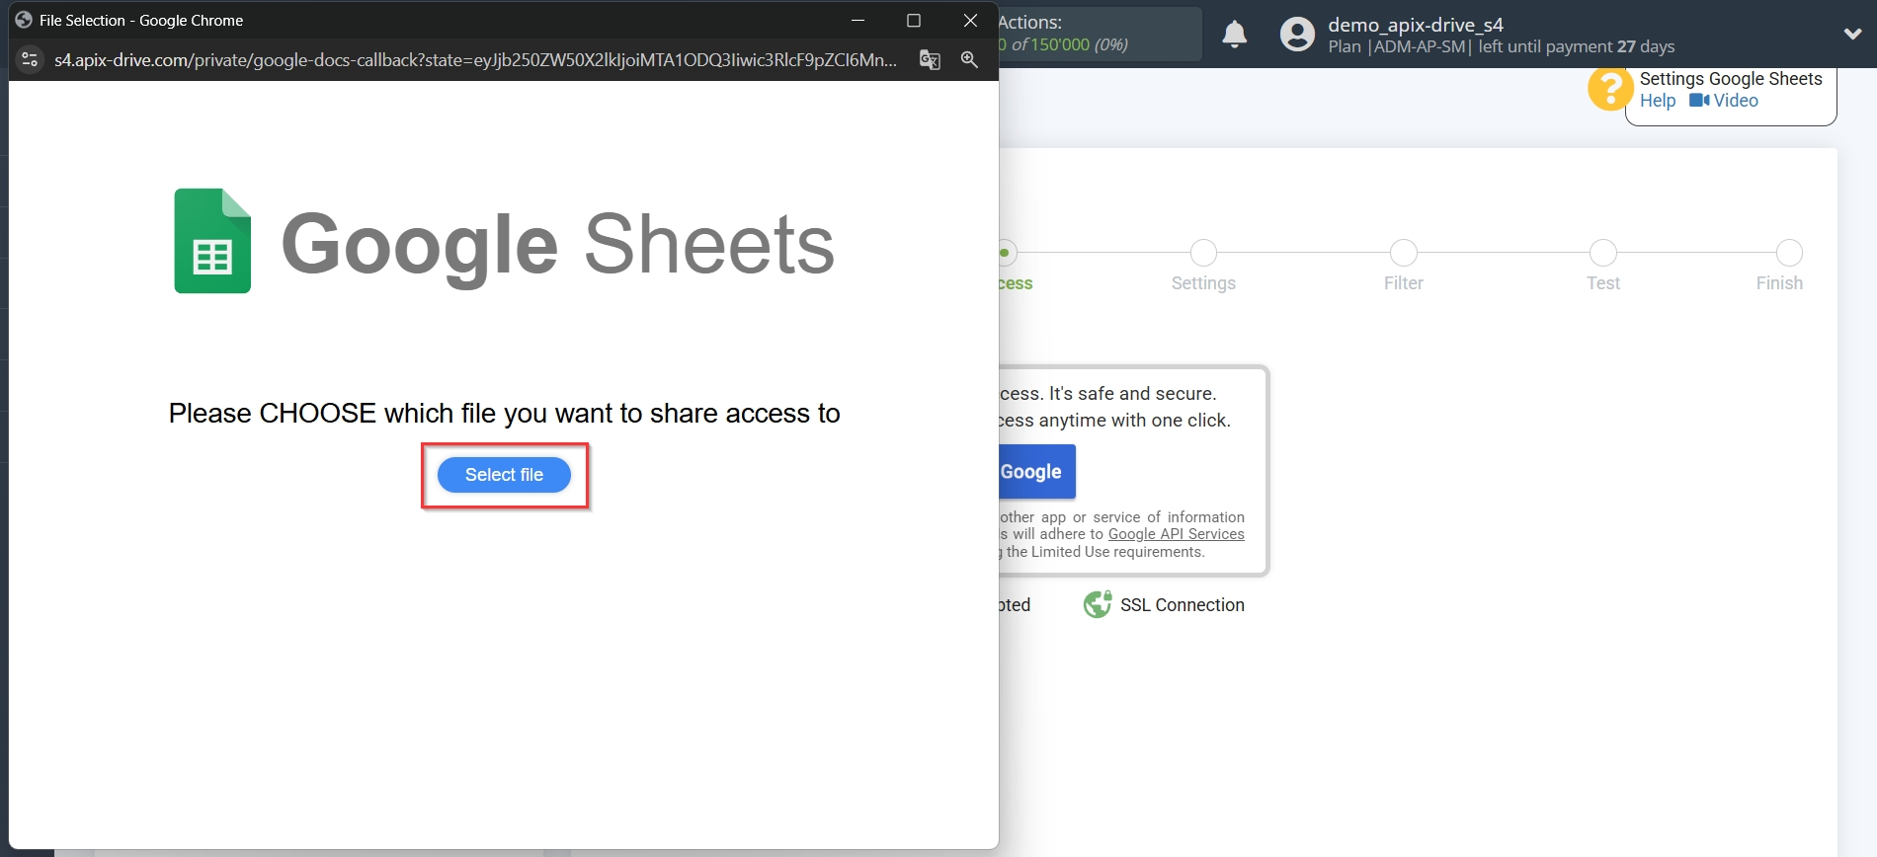Click the zoom magnifier icon in address bar
The image size is (1877, 857).
pos(969,60)
